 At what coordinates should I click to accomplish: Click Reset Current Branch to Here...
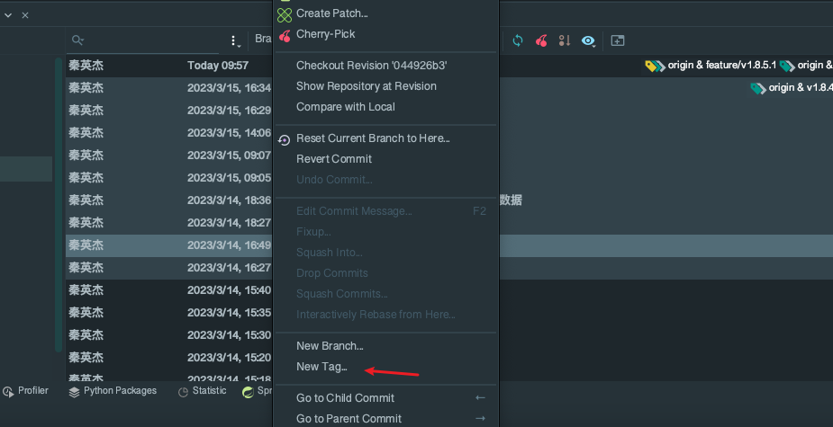point(373,138)
